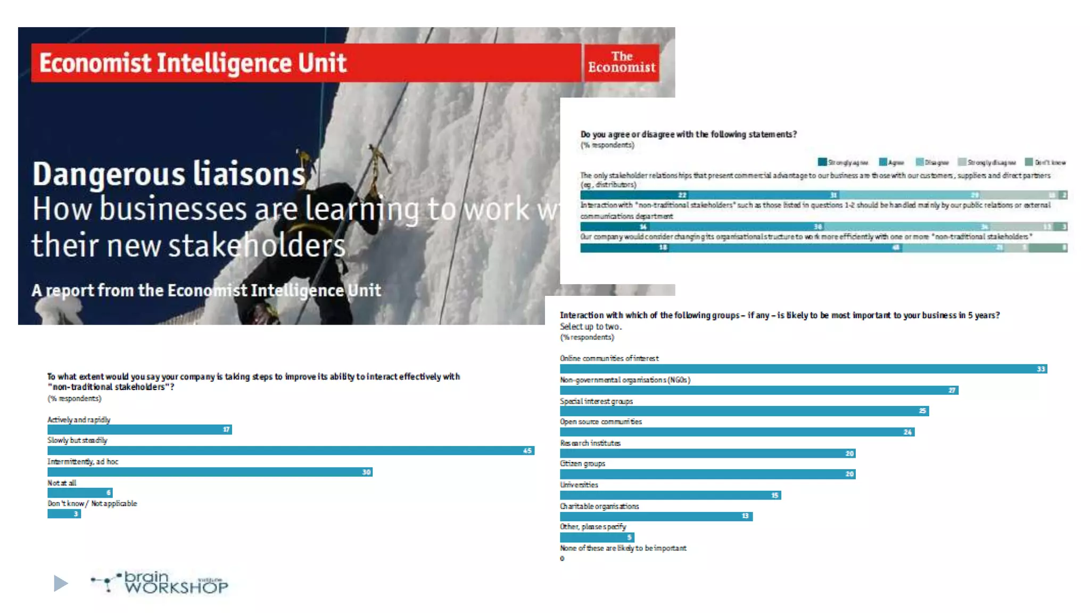Click the Don't know legend square
The width and height of the screenshot is (1090, 613).
coord(1029,162)
